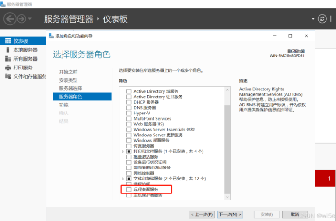Click the 上一步(P) button
This screenshot has height=221, width=336.
coord(202,214)
